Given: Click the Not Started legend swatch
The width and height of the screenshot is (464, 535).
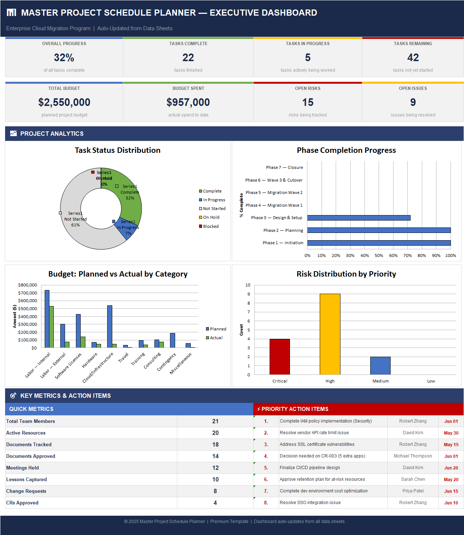Looking at the screenshot, I should click(201, 209).
